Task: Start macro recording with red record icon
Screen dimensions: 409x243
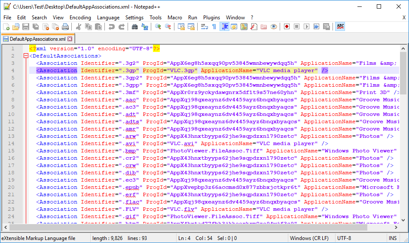Action: click(x=287, y=27)
